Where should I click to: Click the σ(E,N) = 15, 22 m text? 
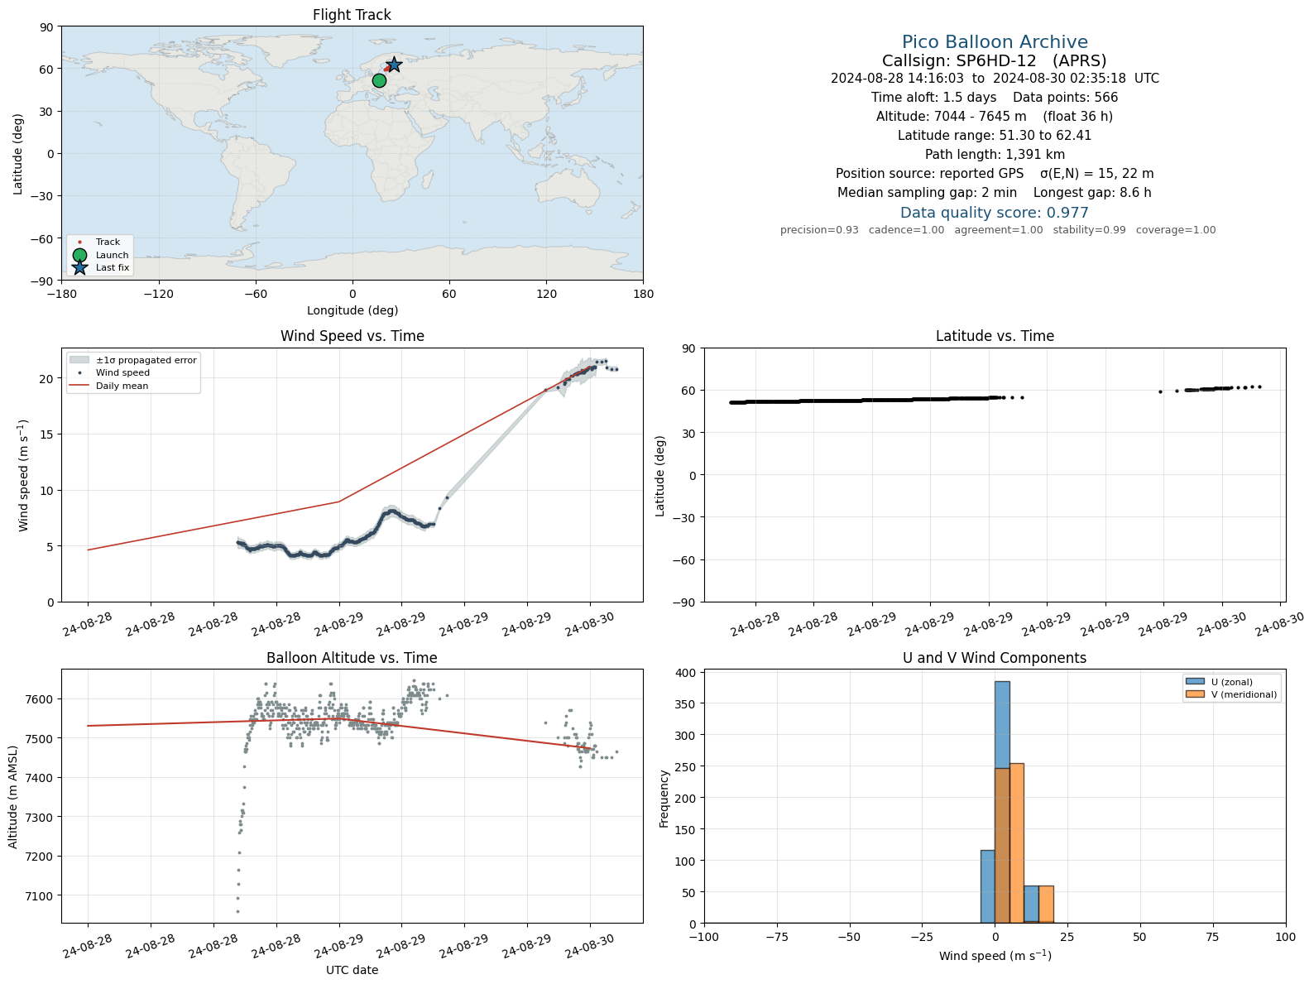[1097, 174]
